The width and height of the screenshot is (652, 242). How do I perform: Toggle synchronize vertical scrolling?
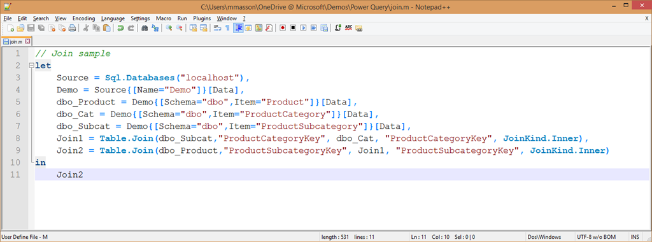point(194,28)
